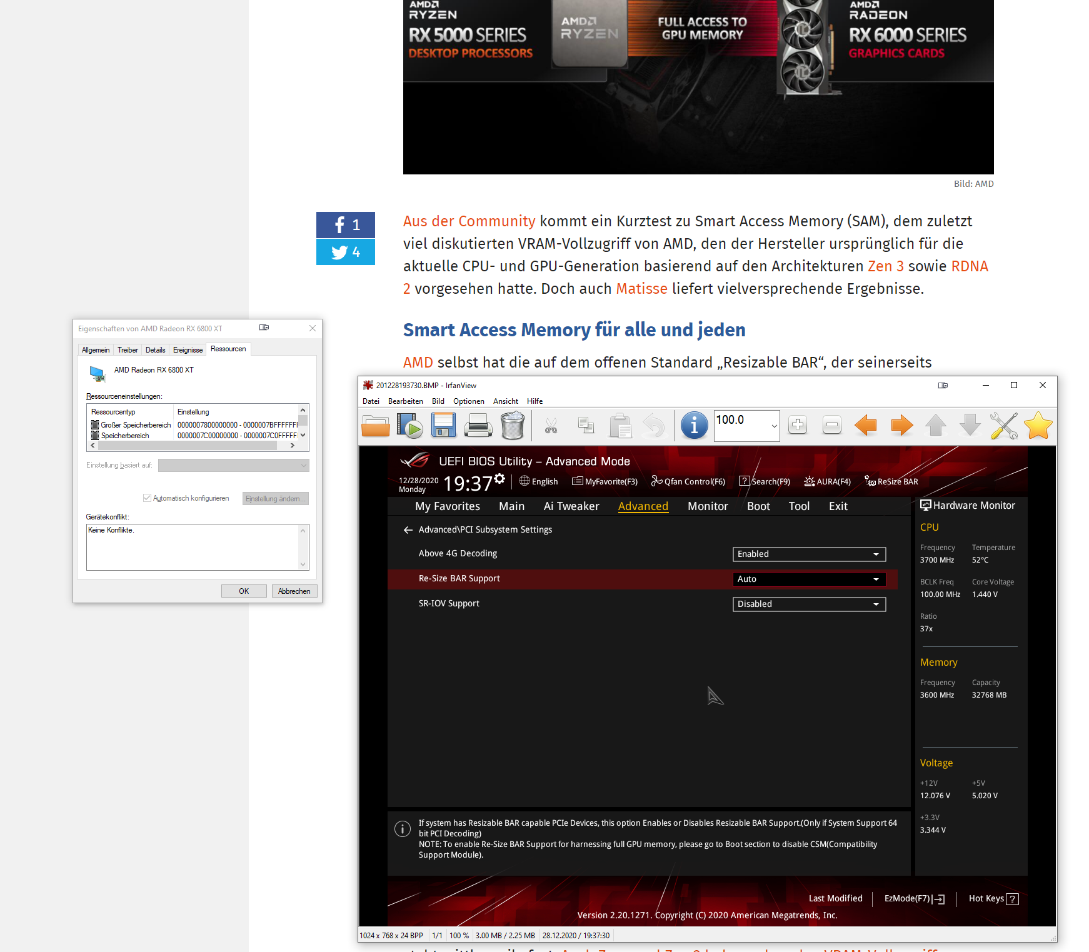The height and width of the screenshot is (952, 1089).
Task: Click the Gerätekonflikt text box
Action: pos(198,547)
